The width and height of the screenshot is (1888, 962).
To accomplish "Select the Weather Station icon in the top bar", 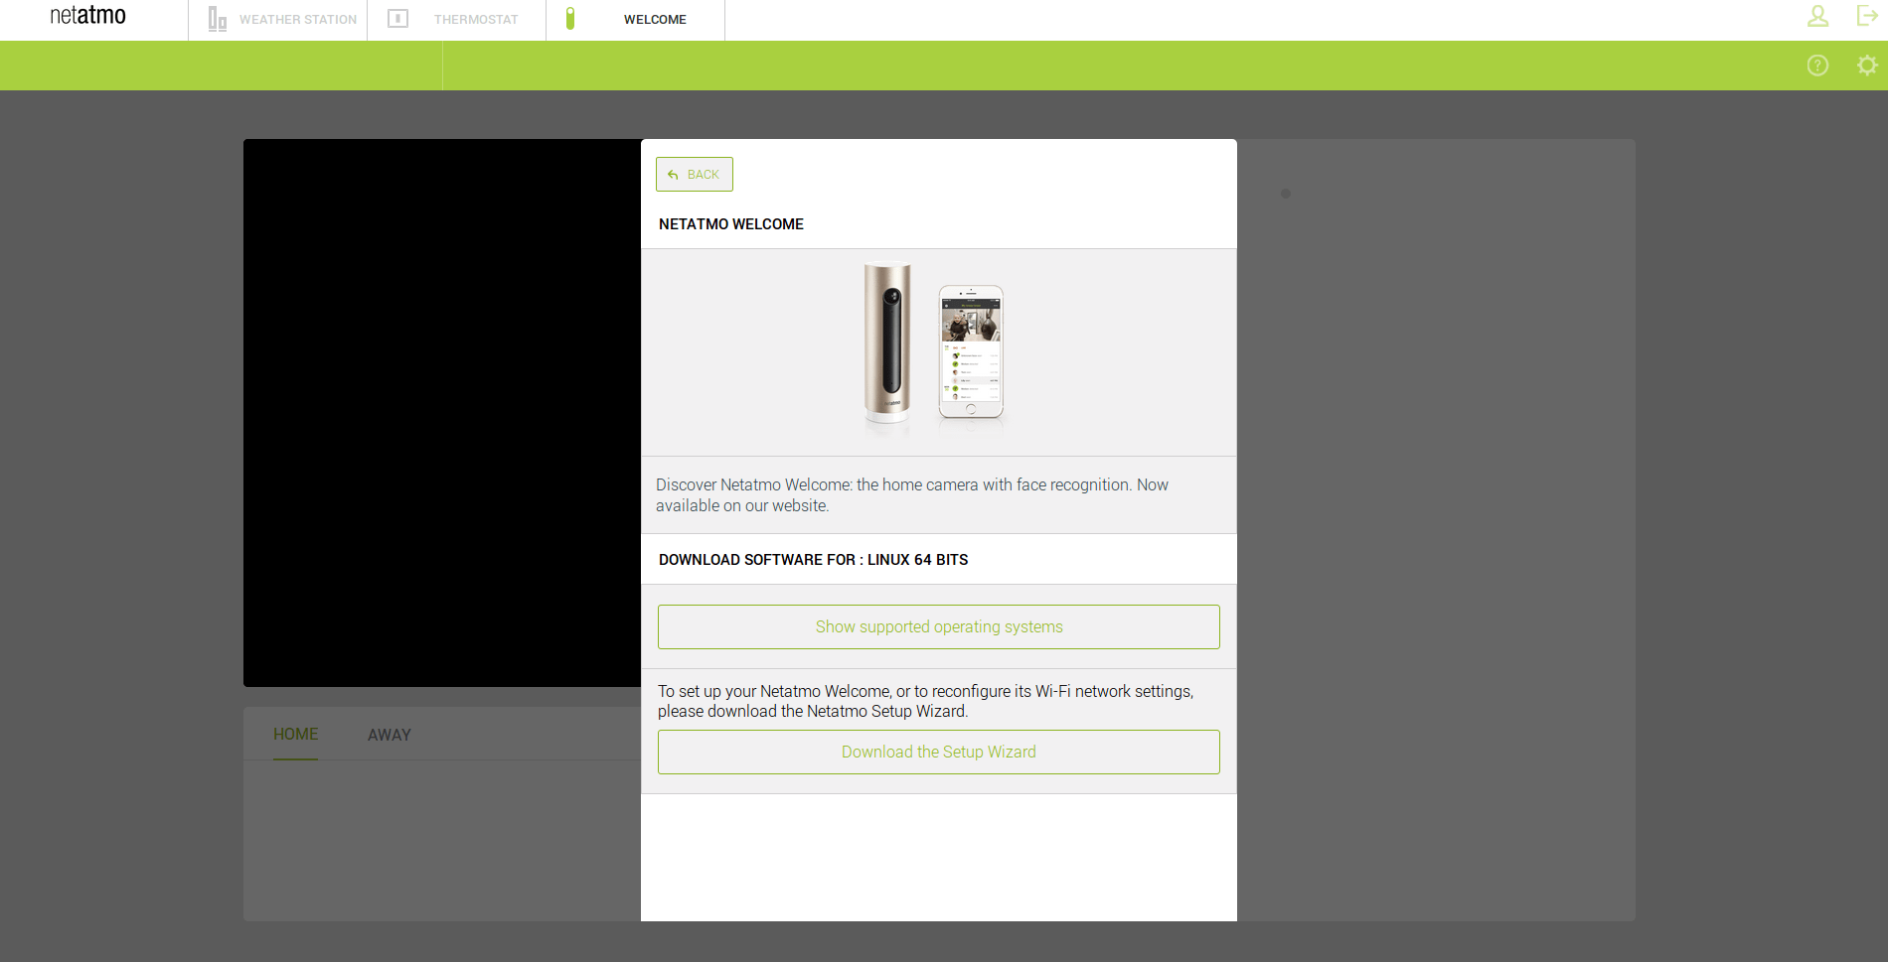I will coord(217,18).
